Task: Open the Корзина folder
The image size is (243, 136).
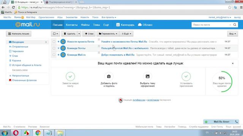Action: point(16,60)
